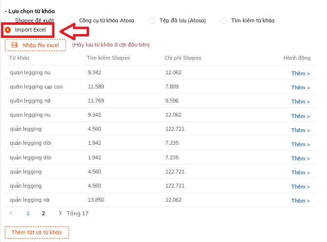The width and height of the screenshot is (327, 242).
Task: Select the Import Excel radio button
Action: coord(8,30)
